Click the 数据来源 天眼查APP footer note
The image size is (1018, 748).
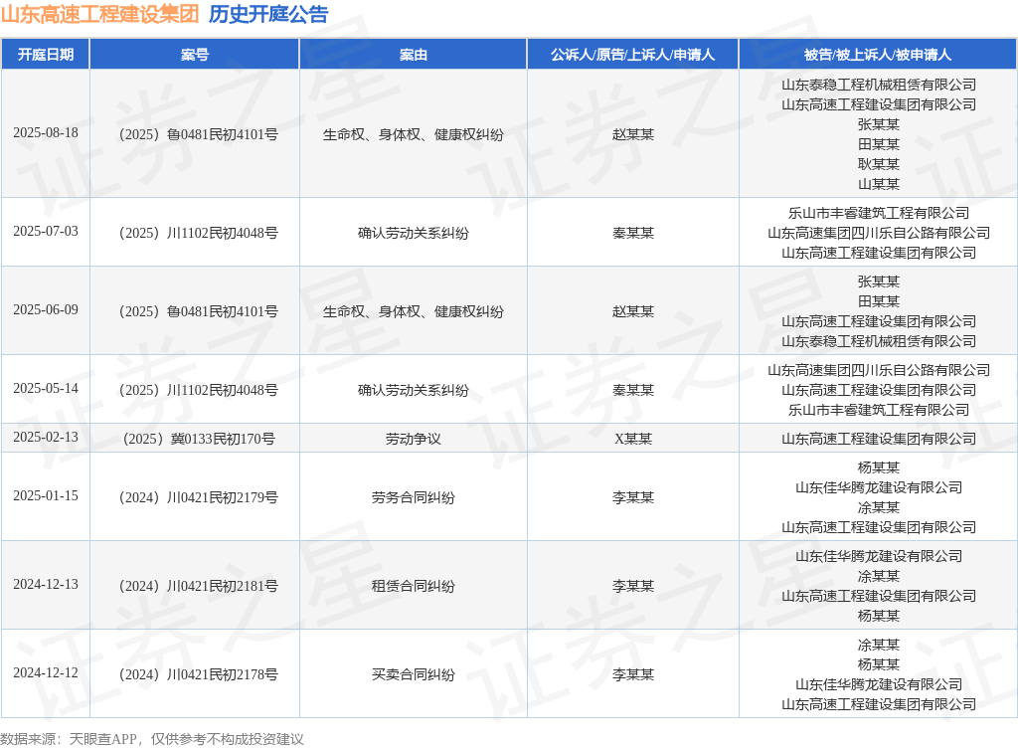(152, 739)
